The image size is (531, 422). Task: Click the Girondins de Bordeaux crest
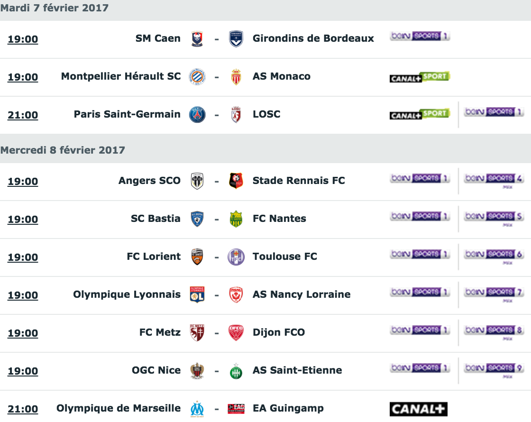(x=236, y=39)
